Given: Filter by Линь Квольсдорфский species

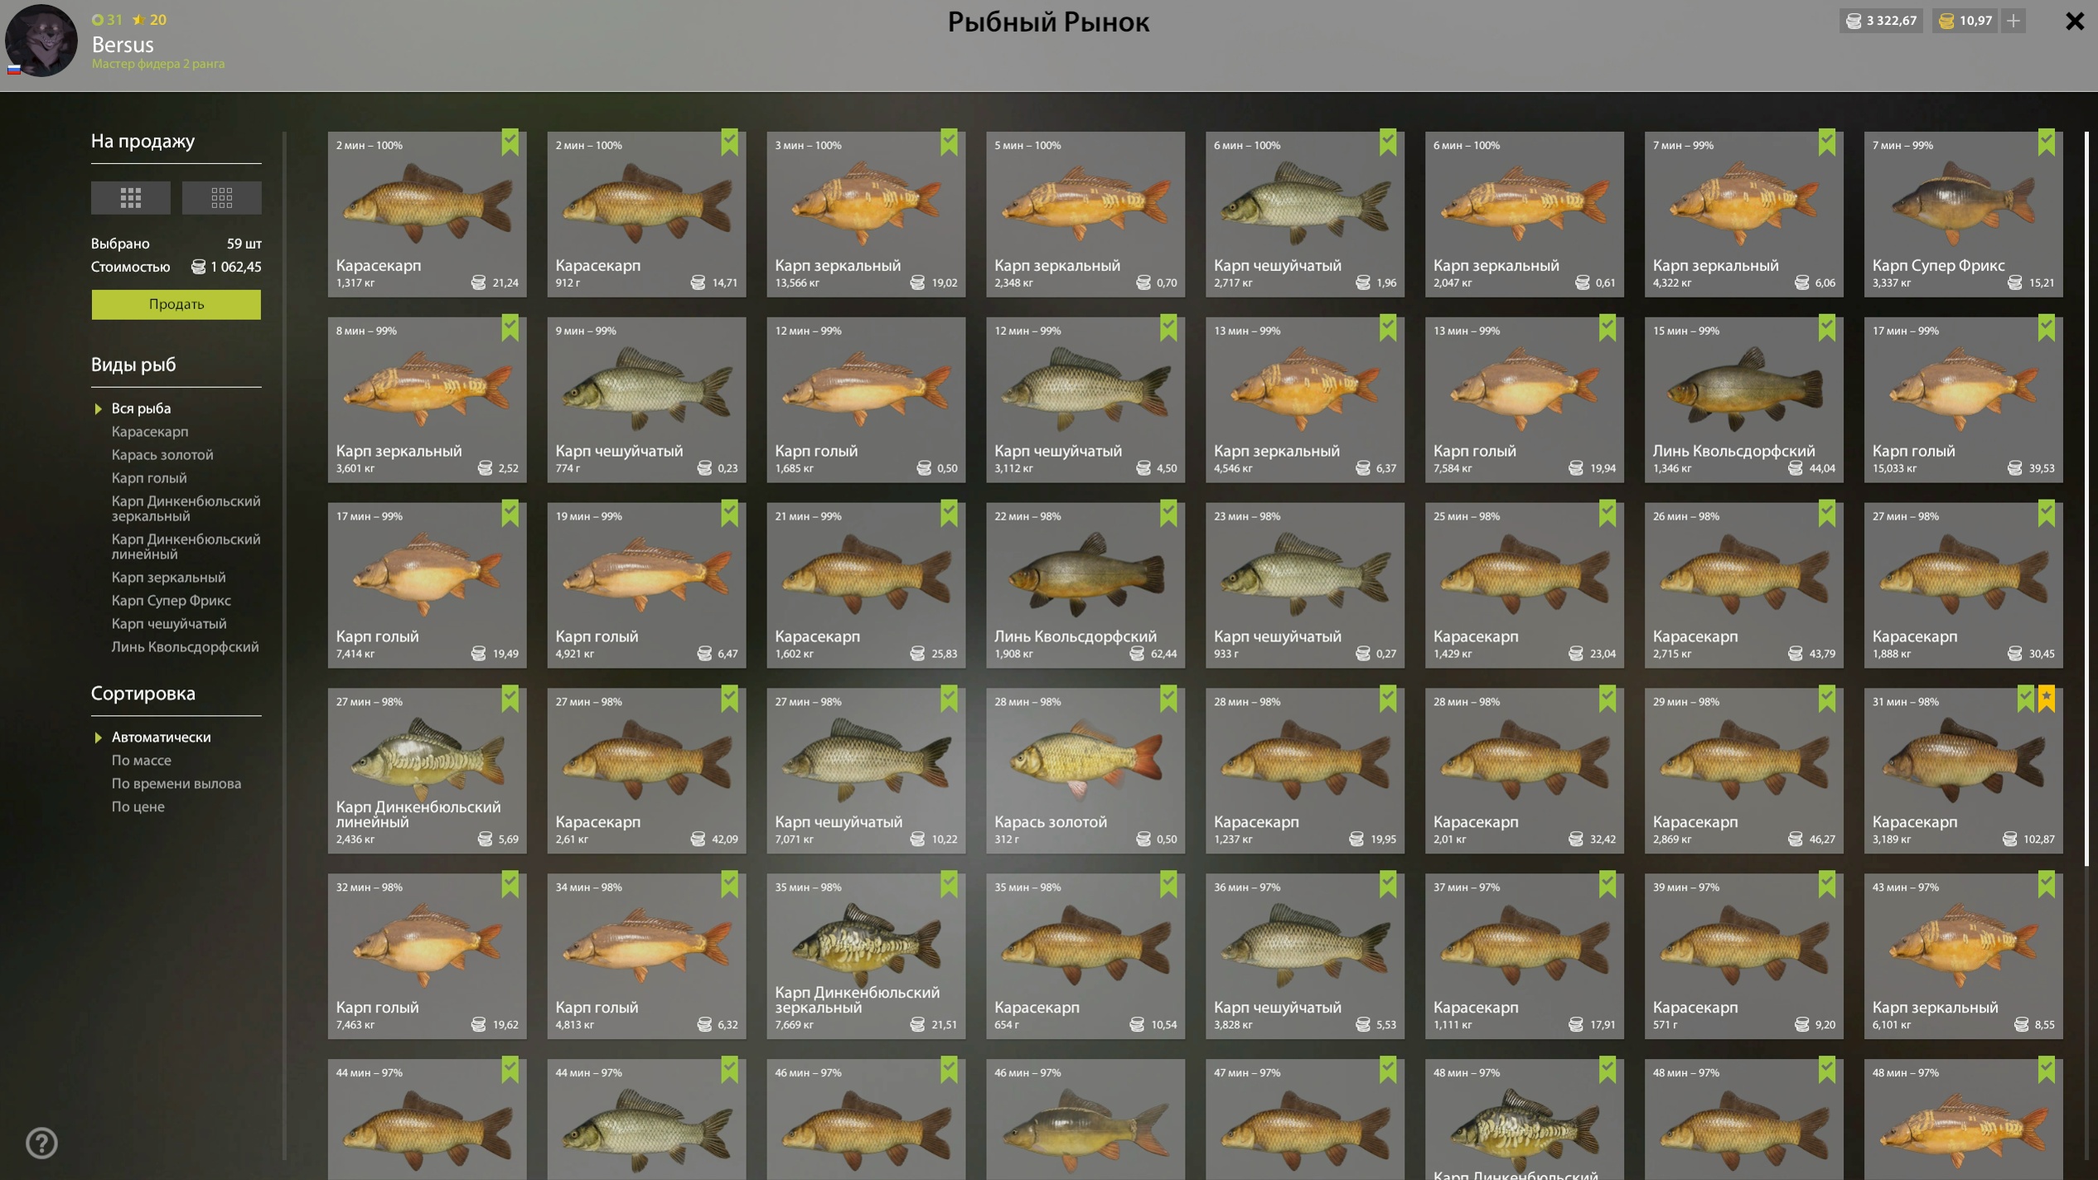Looking at the screenshot, I should coord(185,646).
